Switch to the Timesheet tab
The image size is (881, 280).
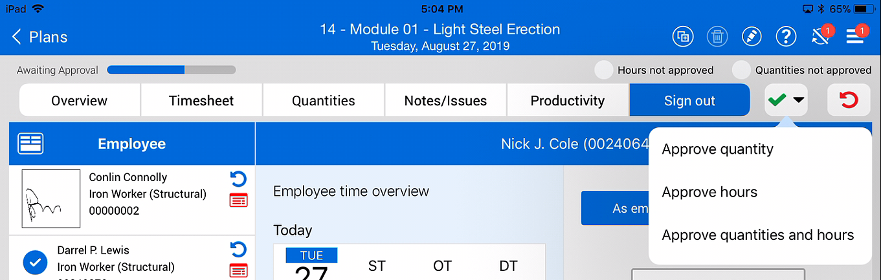pyautogui.click(x=201, y=100)
